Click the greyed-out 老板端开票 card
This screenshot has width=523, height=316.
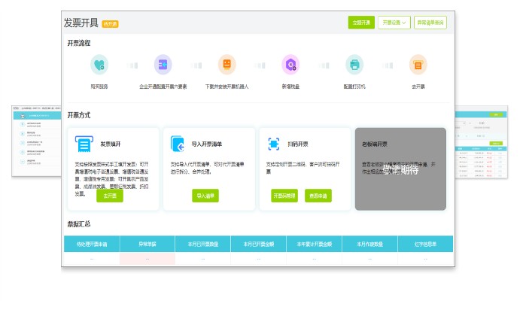click(400, 169)
